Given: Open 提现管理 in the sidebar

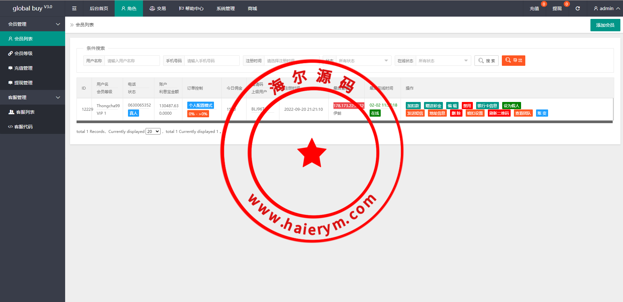Looking at the screenshot, I should (23, 83).
